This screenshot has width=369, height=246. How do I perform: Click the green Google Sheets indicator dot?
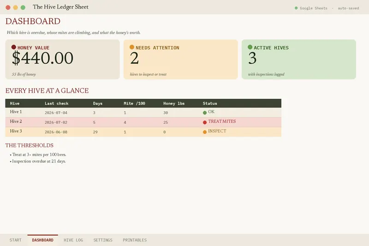click(x=296, y=8)
